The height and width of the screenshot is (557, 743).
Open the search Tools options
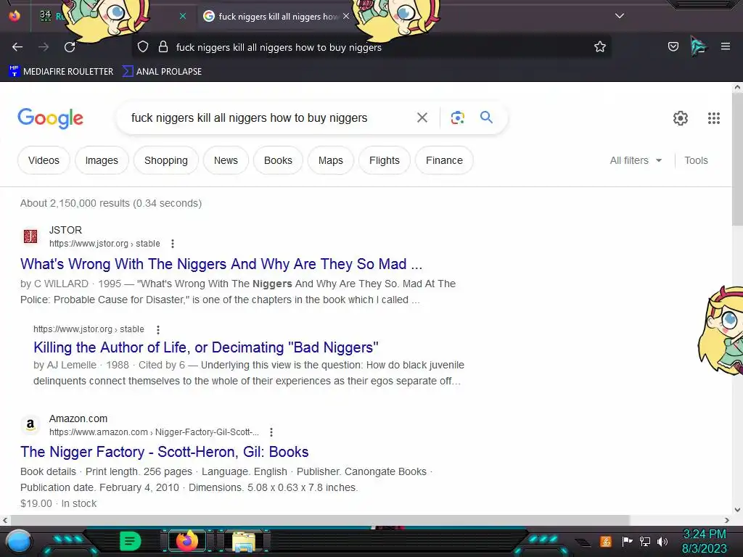click(x=696, y=160)
